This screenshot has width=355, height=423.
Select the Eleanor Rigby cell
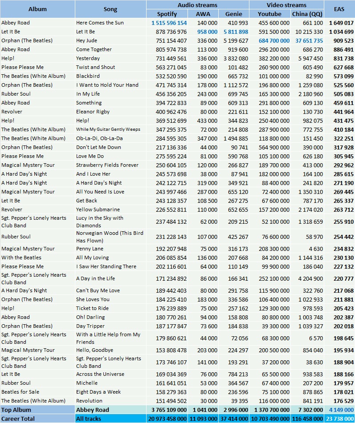110,112
